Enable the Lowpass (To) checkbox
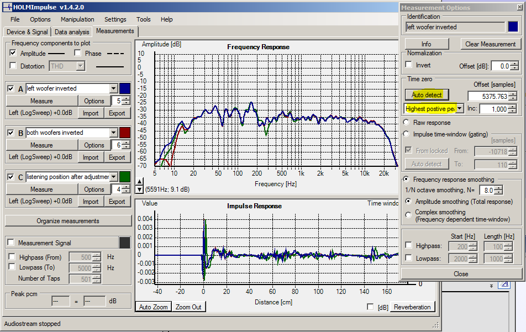This screenshot has height=332, width=526. (12, 267)
